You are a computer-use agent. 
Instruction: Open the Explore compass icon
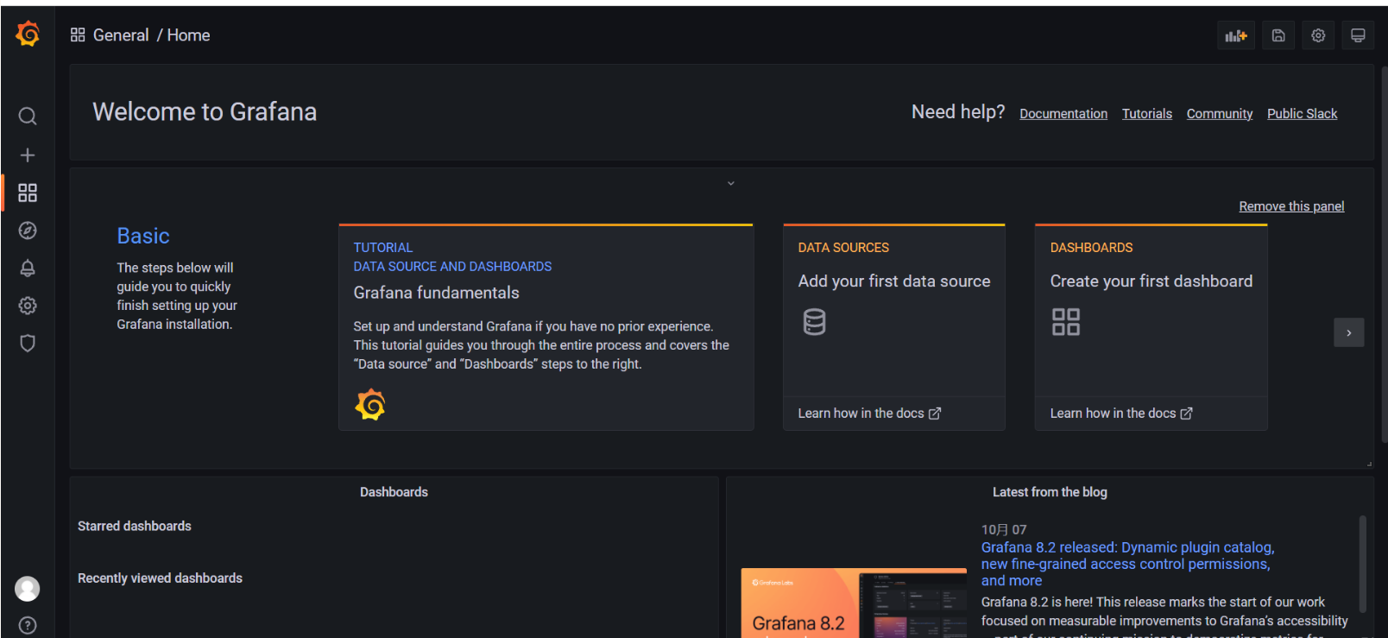pyautogui.click(x=28, y=231)
